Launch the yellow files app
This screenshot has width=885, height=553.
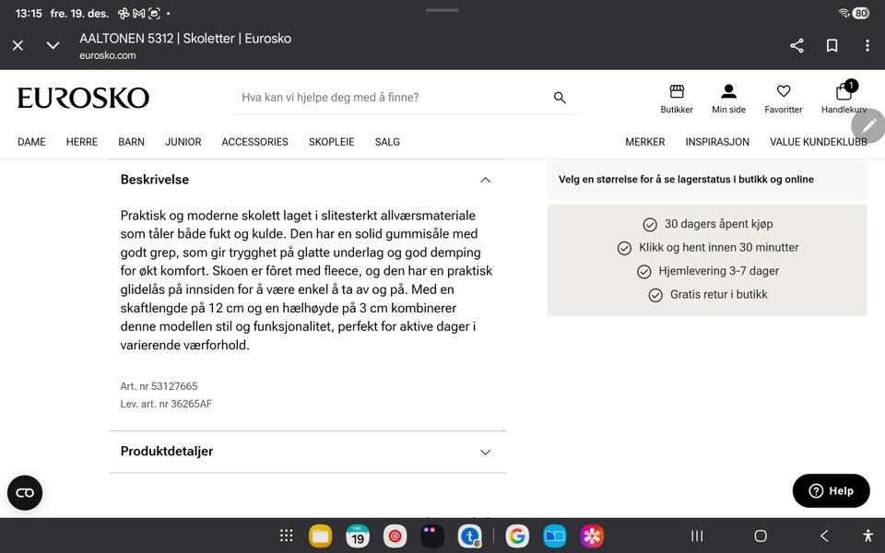point(321,536)
